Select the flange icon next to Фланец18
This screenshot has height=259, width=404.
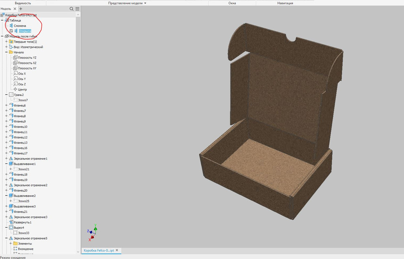pyautogui.click(x=12, y=174)
